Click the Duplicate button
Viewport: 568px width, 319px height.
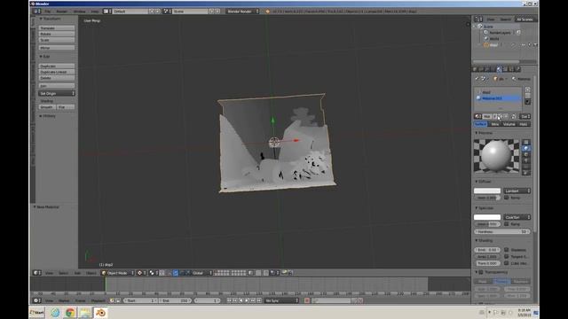pos(57,66)
